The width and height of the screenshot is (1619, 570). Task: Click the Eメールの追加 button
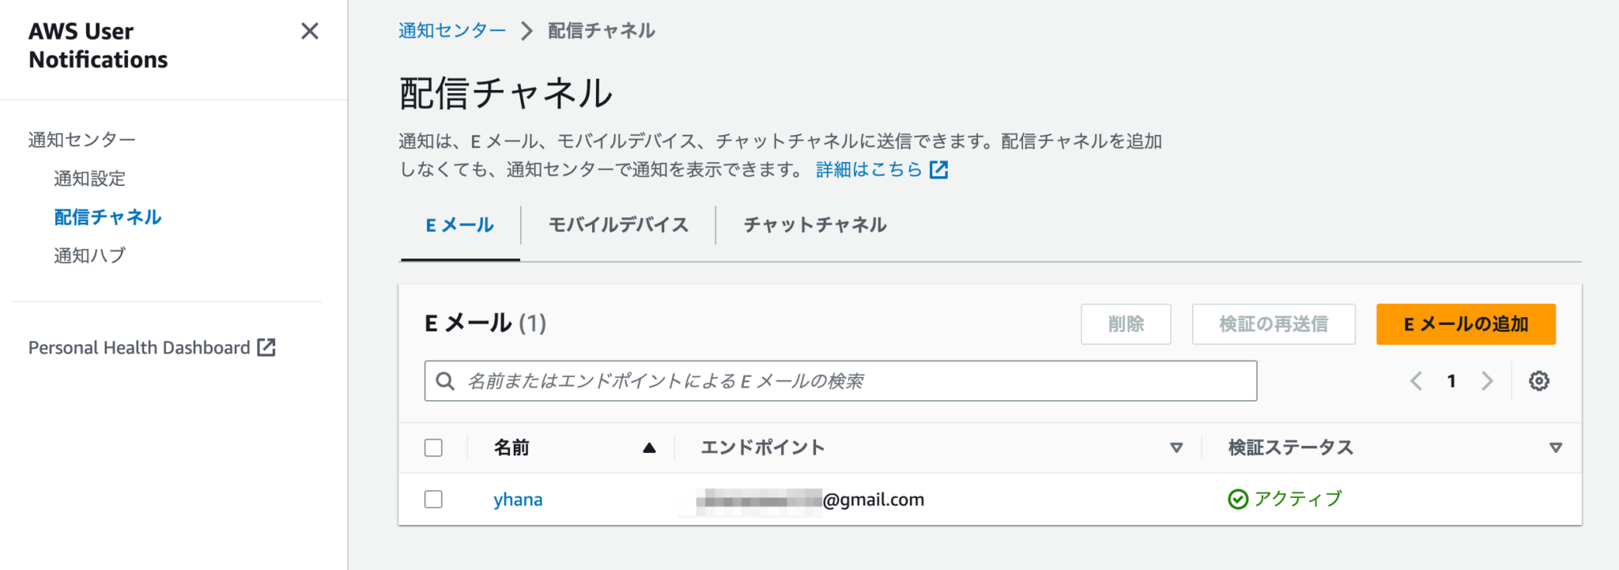click(1465, 323)
